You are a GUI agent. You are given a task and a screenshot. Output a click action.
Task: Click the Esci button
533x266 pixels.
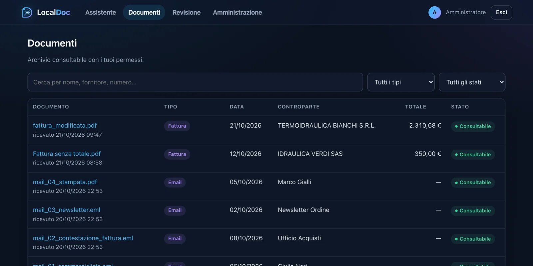501,12
